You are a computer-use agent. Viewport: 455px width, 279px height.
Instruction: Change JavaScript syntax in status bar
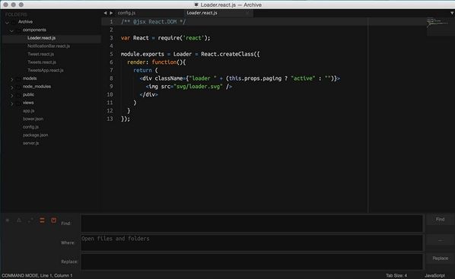coord(434,275)
